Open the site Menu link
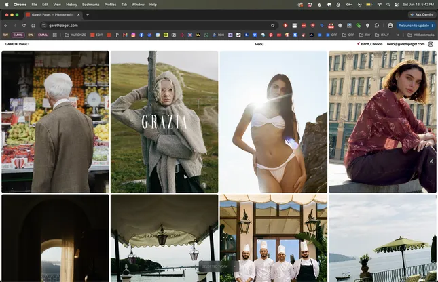This screenshot has height=282, width=438. (x=259, y=44)
